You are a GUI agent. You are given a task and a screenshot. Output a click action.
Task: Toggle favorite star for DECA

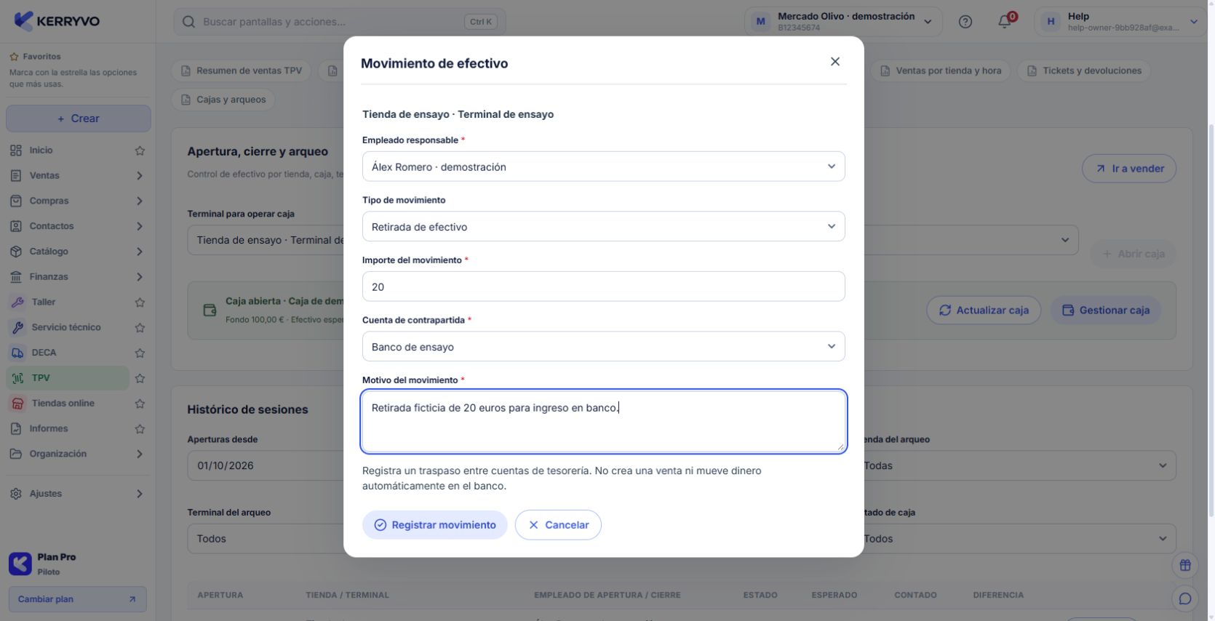click(x=140, y=353)
